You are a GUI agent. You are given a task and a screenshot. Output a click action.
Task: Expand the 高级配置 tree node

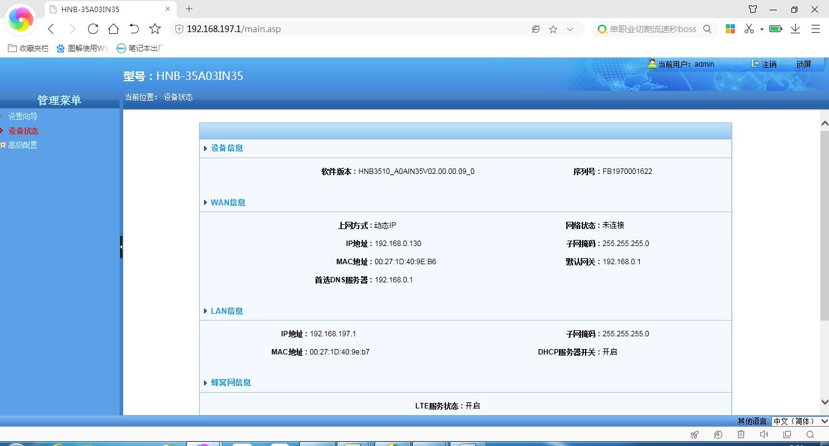(x=3, y=145)
